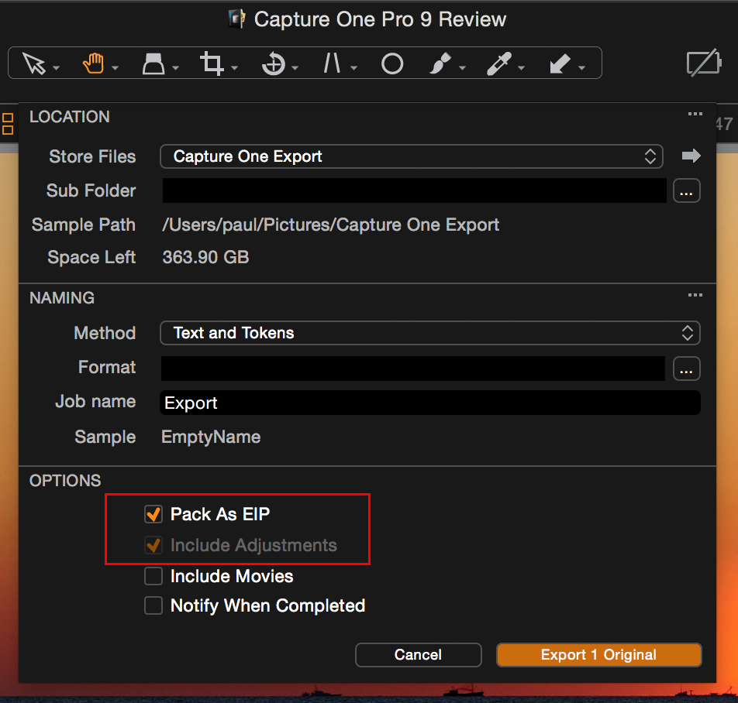Choose the Loupe tool in the toolbar
The image size is (738, 703).
click(153, 63)
